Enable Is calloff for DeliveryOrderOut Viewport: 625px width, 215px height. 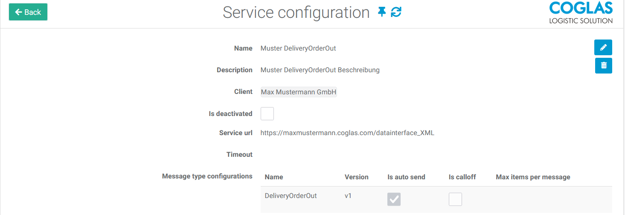pyautogui.click(x=455, y=199)
